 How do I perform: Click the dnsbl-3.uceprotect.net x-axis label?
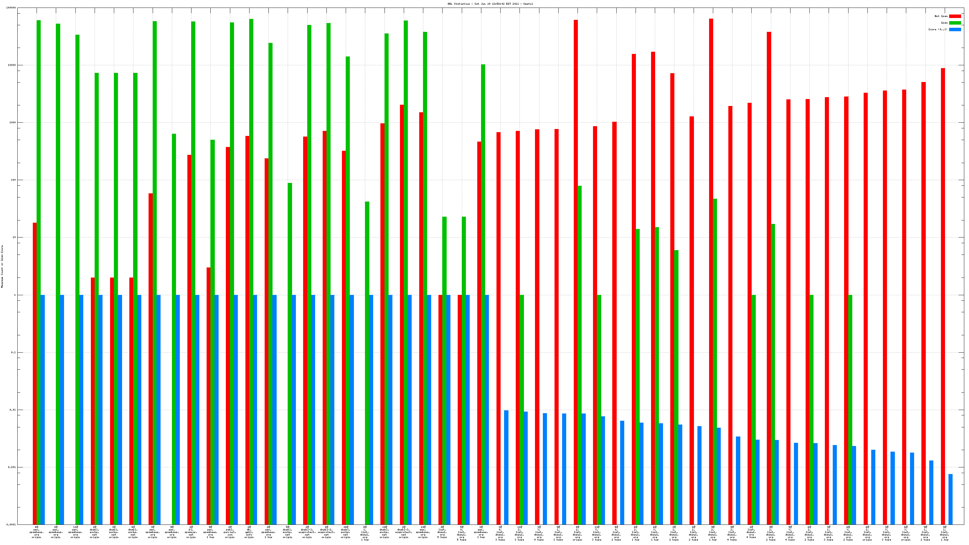coord(404,532)
